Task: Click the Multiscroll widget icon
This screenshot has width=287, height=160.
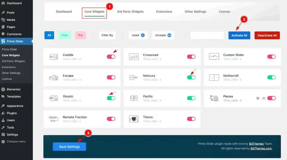Action: pos(214,77)
